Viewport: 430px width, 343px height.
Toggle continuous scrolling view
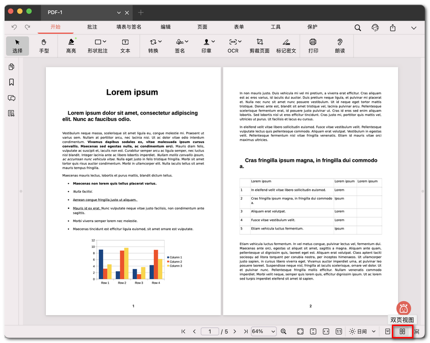pyautogui.click(x=417, y=332)
